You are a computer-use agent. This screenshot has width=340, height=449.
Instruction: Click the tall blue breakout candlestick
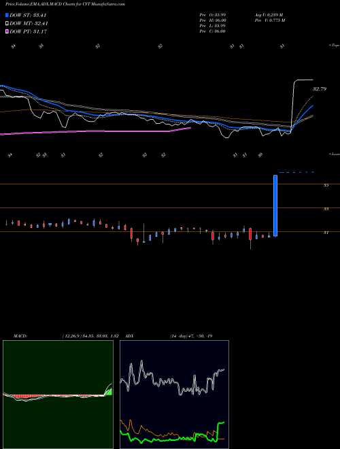(275, 205)
